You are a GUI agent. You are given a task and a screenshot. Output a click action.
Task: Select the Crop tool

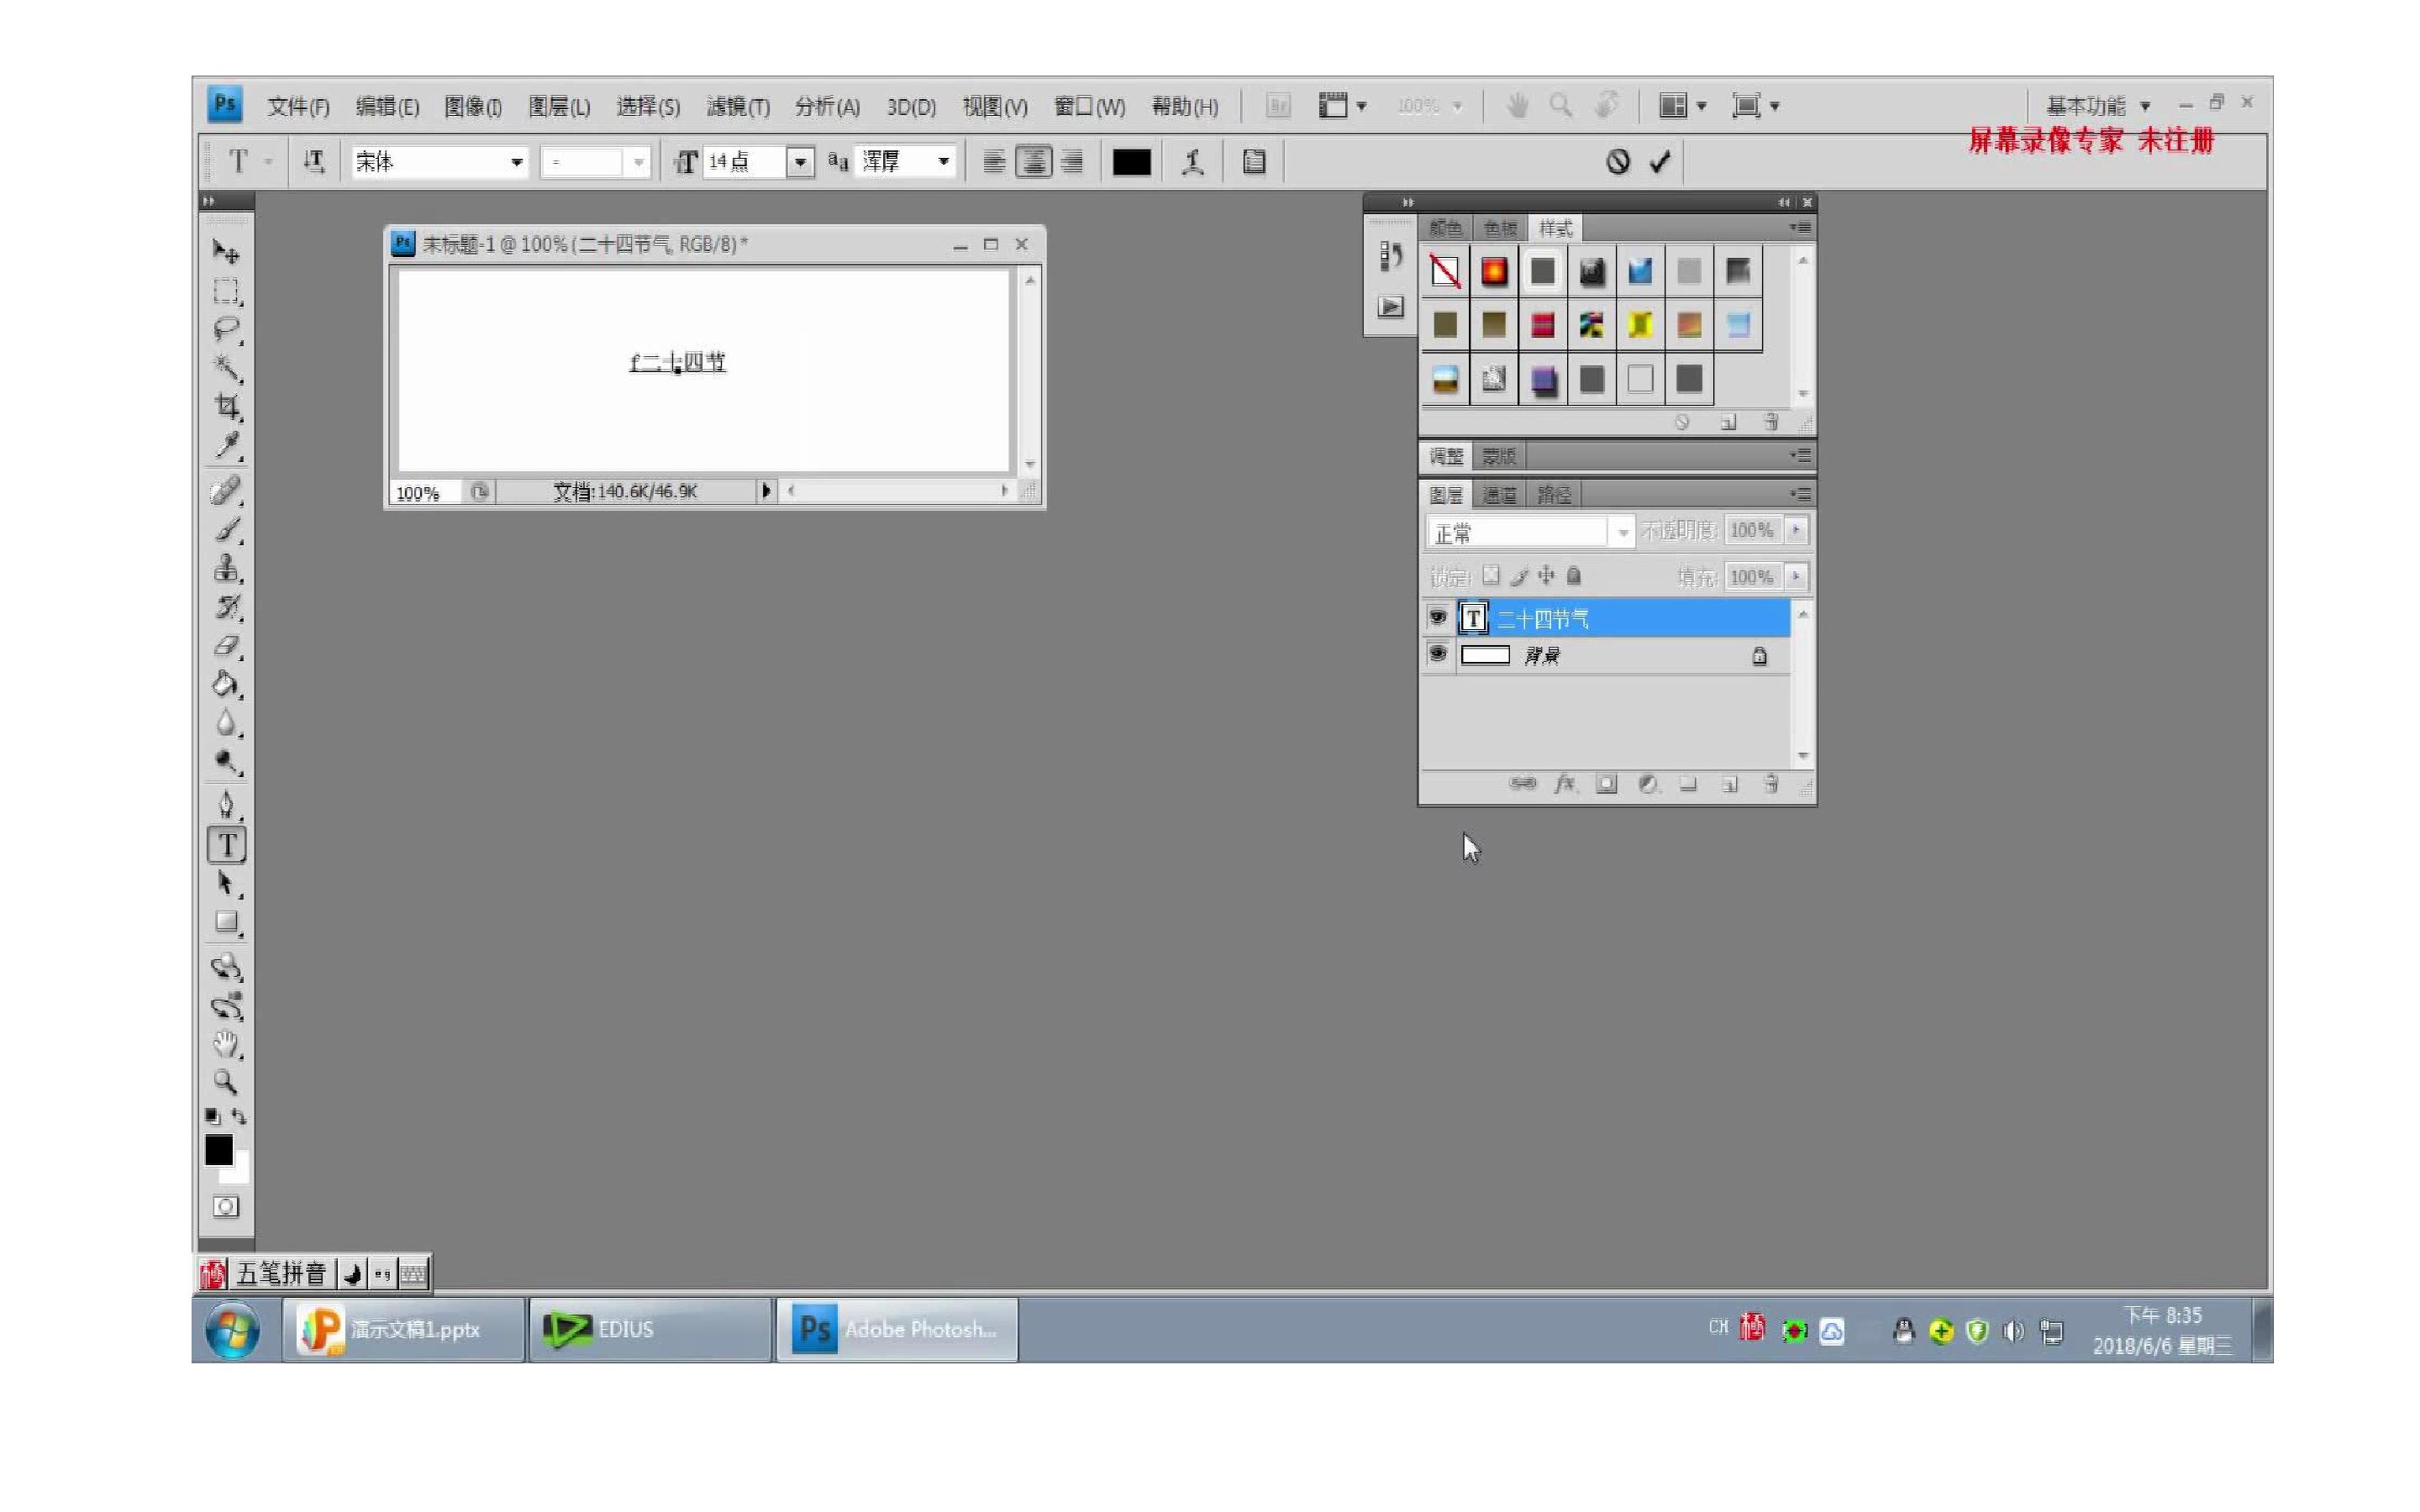click(227, 406)
